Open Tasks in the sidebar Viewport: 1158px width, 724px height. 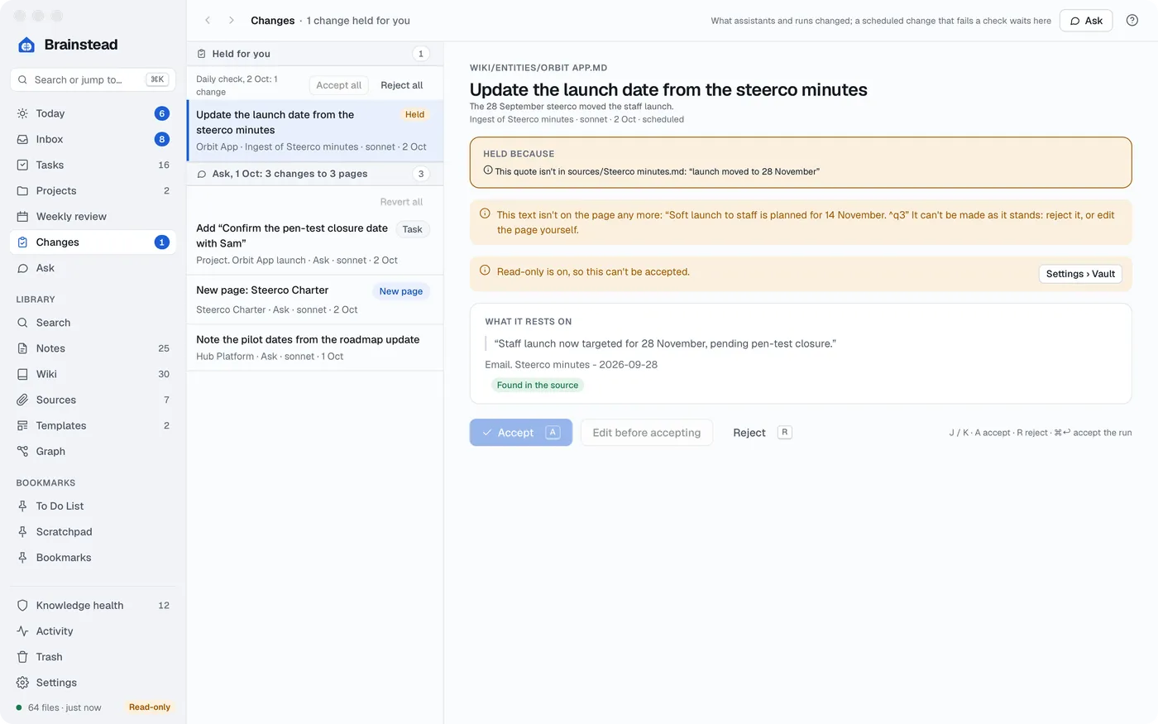pos(93,165)
